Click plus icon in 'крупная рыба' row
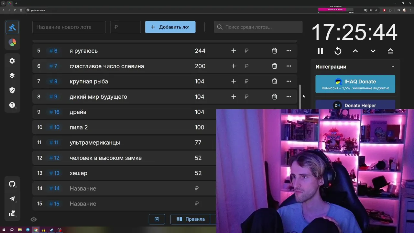This screenshot has width=414, height=233. 234,81
